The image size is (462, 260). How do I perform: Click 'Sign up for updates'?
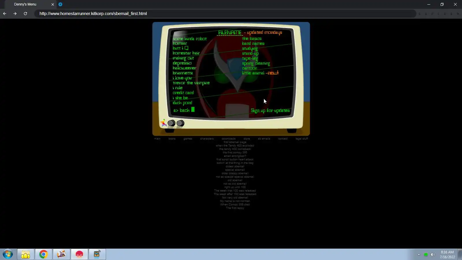[x=270, y=110]
